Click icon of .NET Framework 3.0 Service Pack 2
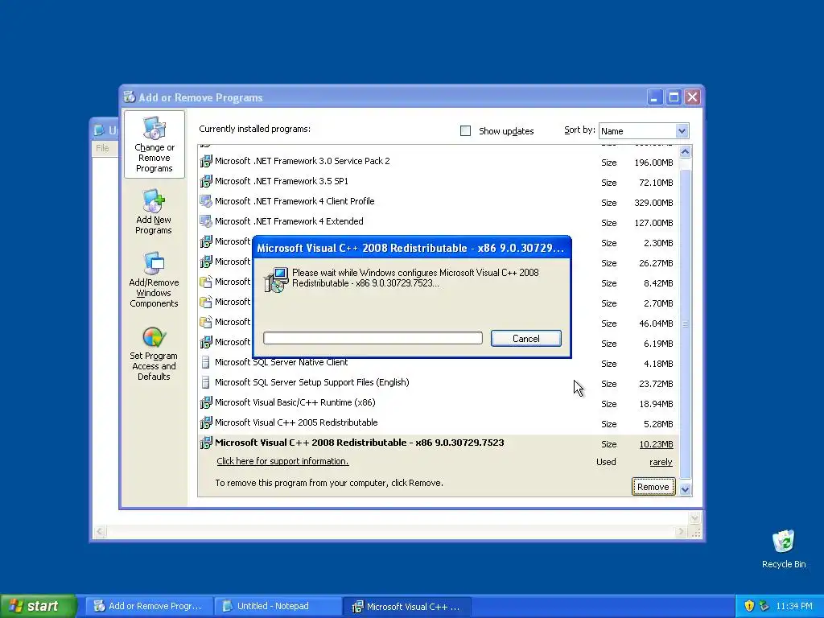The height and width of the screenshot is (618, 824). point(206,161)
